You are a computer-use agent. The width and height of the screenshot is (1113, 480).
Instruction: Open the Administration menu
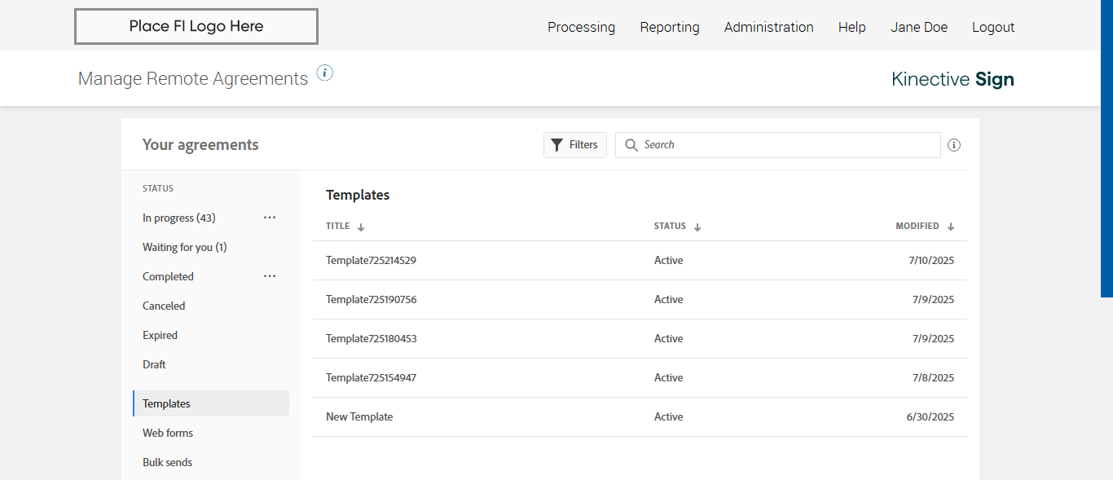(x=768, y=27)
